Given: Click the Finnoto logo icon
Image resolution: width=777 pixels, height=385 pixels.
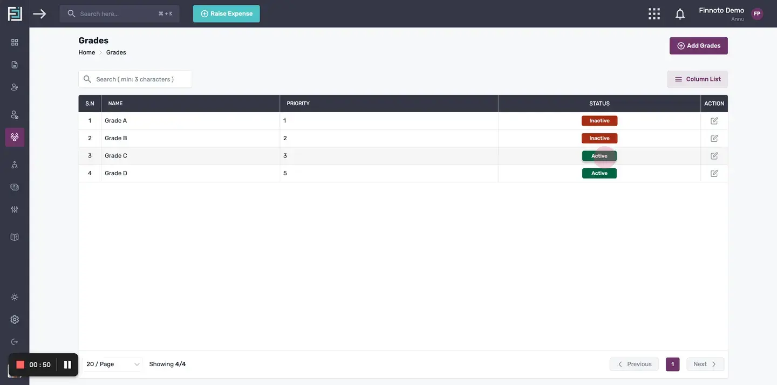Looking at the screenshot, I should tap(15, 13).
